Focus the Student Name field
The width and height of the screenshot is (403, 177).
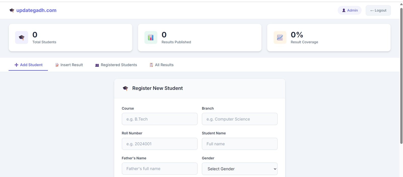240,144
